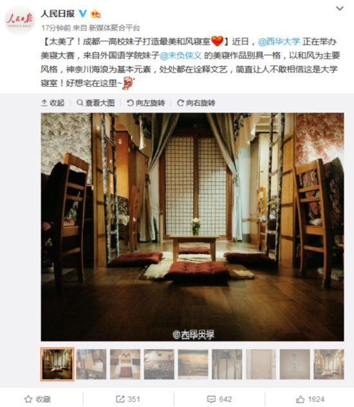354x407 pixels.
Task: Open the @西华大学 mention link
Action: 279,42
